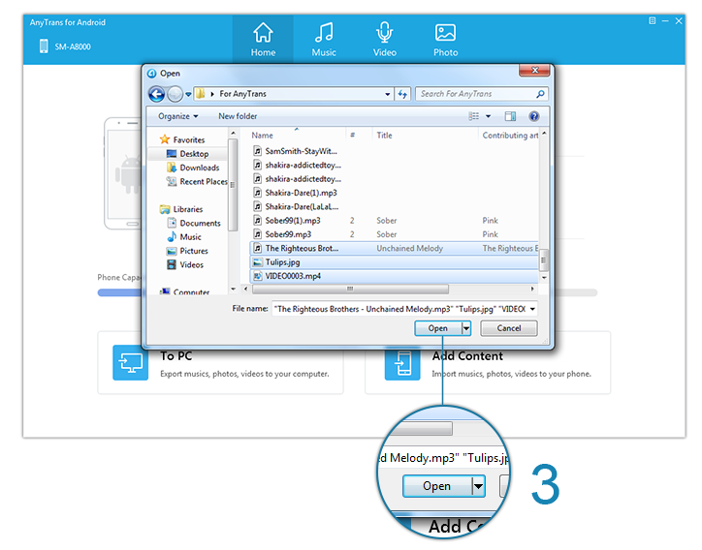Click the refresh button beside address bar
This screenshot has height=550, width=702.
click(402, 94)
